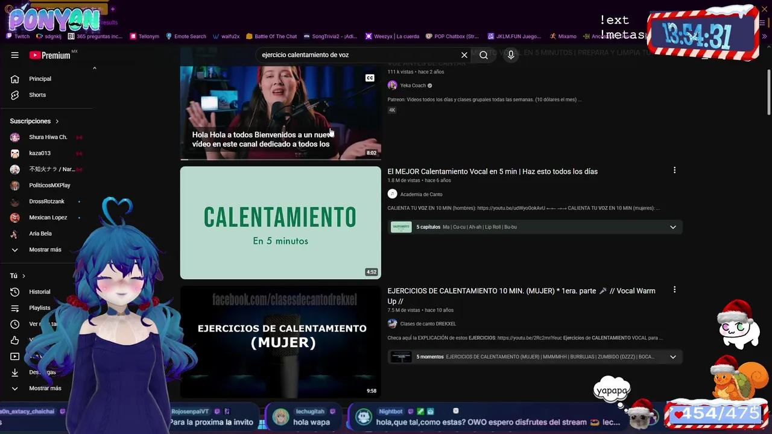Open 'EJERCICIOS DE CALENTAMIENTO 10 MIN. (MUJER)' title
The width and height of the screenshot is (772, 434).
521,296
